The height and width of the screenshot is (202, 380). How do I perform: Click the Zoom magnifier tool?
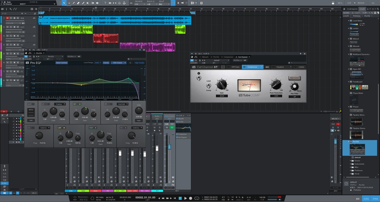[119, 3]
